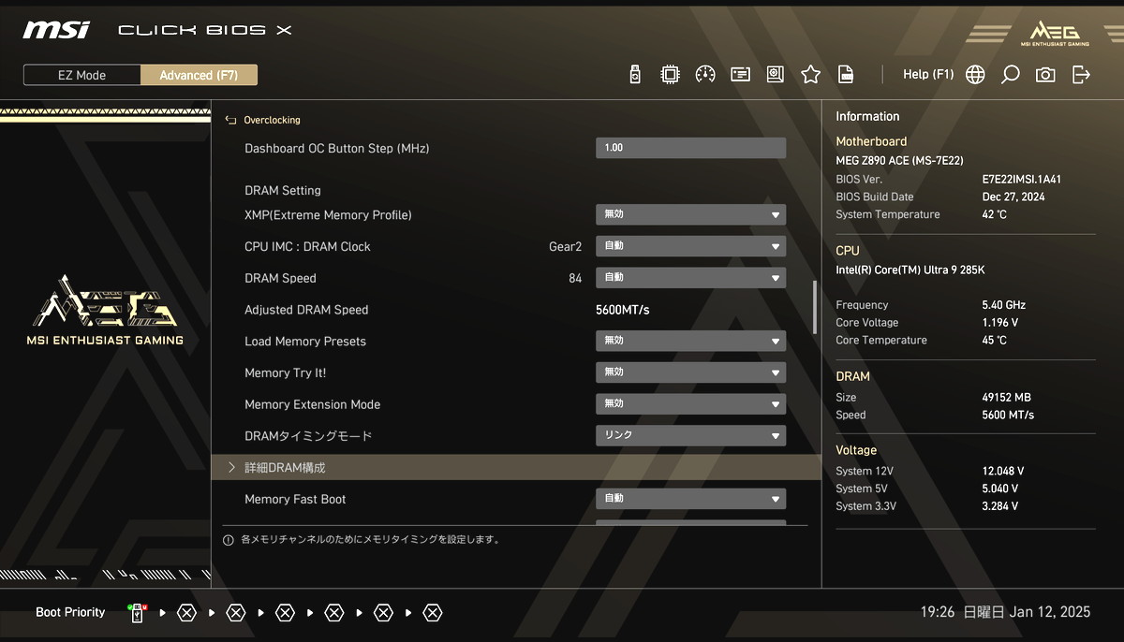Open the CPU IMC : DRAM Clock dropdown
This screenshot has height=642, width=1124.
[691, 246]
